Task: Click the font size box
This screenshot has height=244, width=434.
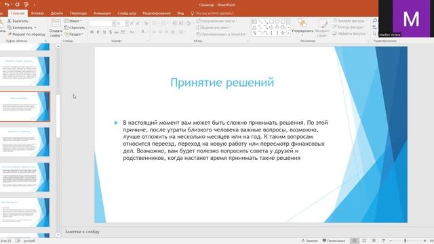Action: 121,24
